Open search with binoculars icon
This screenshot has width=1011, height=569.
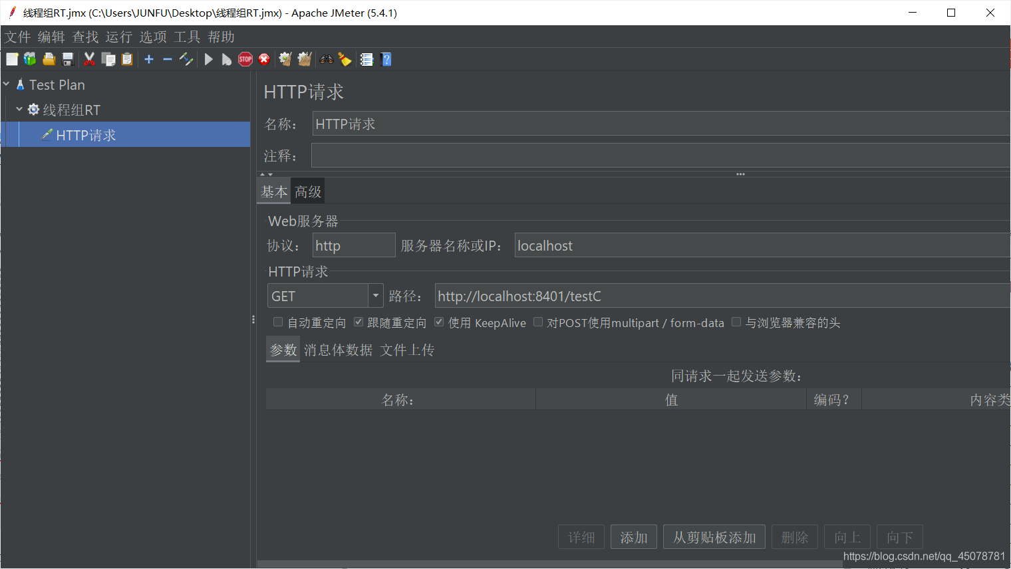tap(326, 59)
